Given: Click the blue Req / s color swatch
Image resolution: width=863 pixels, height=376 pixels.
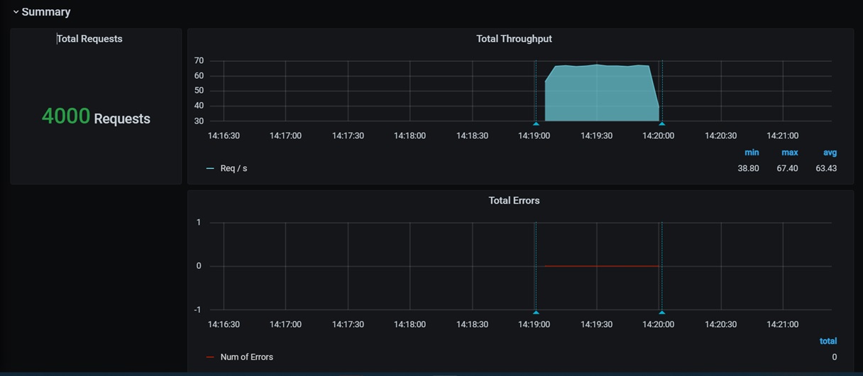Looking at the screenshot, I should click(x=210, y=169).
